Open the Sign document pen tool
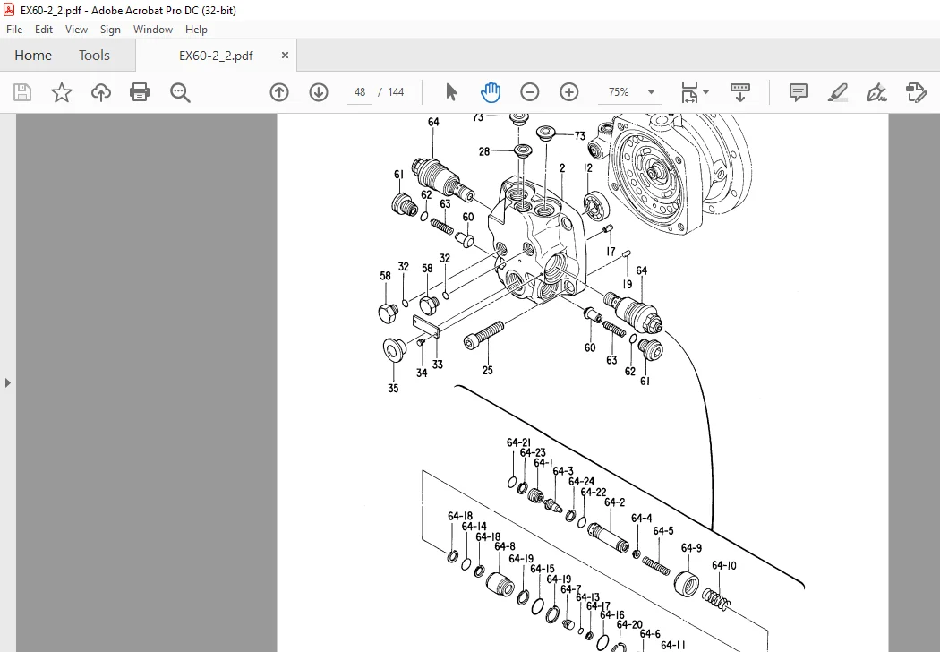 tap(876, 92)
